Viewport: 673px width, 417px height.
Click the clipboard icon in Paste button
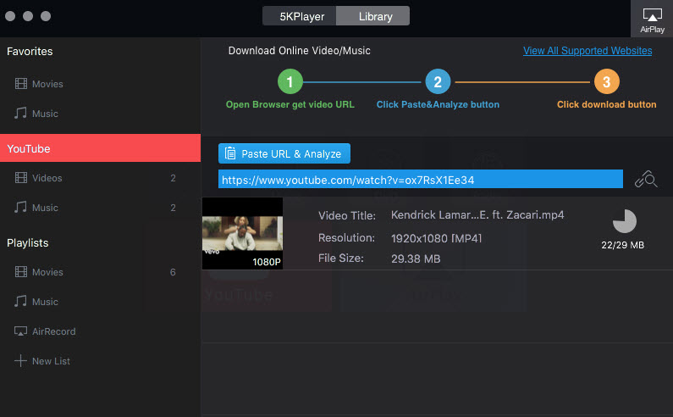click(230, 153)
